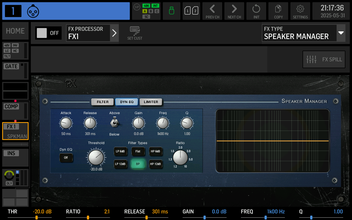Open the COMP section in the sidebar
Viewport: 352px width, 220px height.
coord(11,106)
